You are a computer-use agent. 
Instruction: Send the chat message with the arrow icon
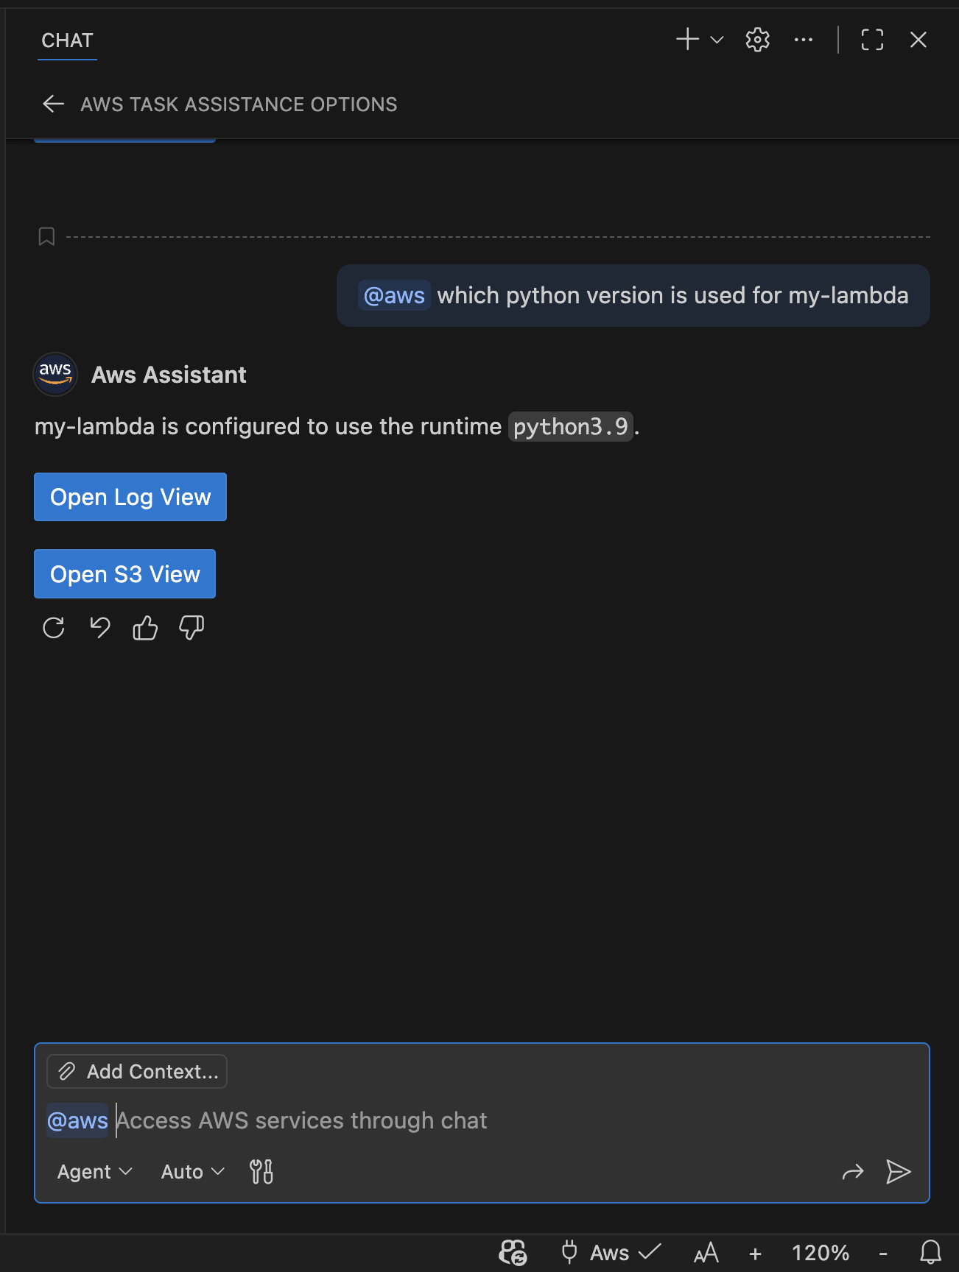click(x=899, y=1172)
